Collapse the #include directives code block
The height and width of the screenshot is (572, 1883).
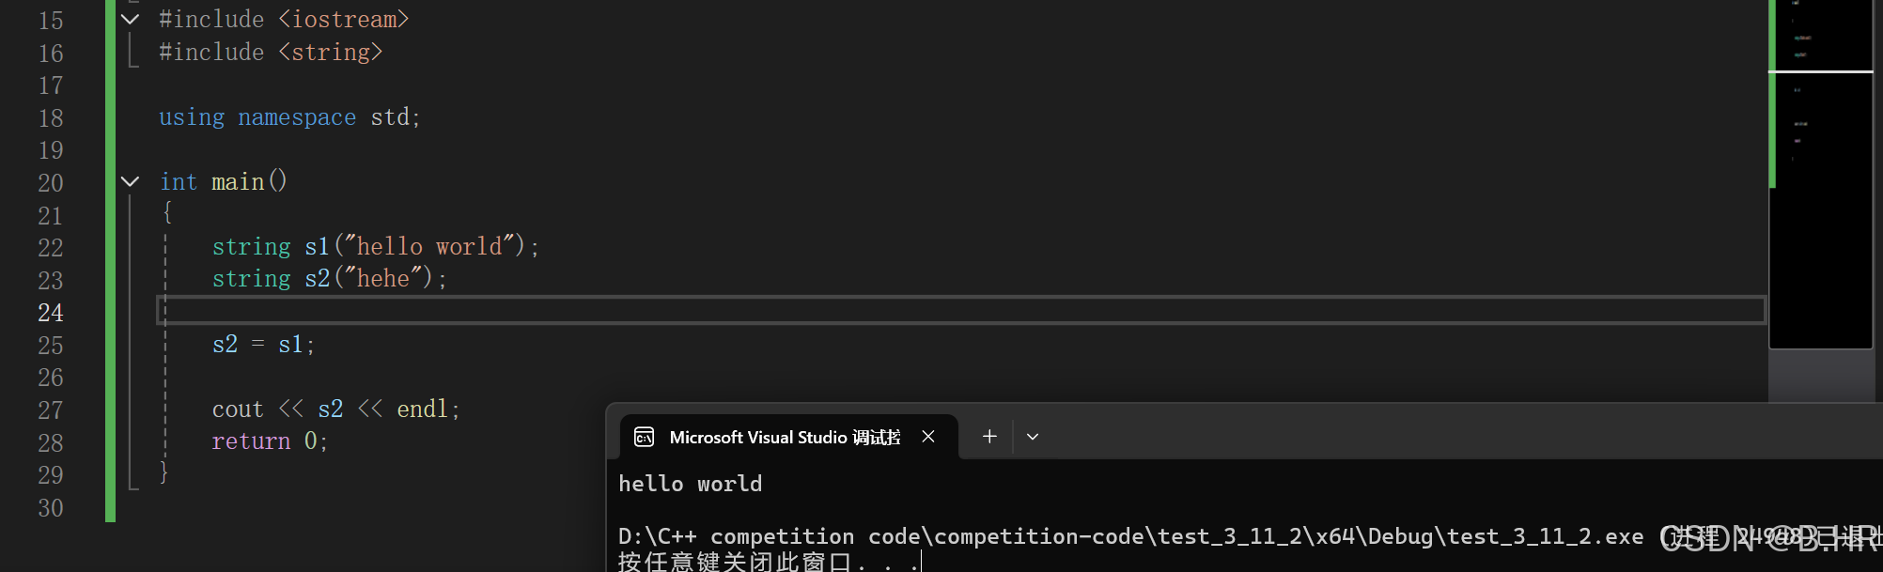130,18
